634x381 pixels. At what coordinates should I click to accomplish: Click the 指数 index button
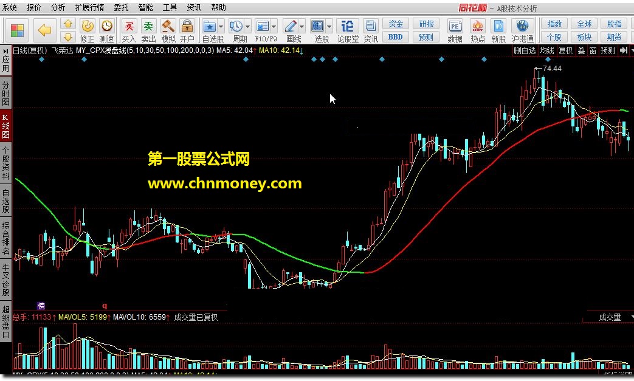pyautogui.click(x=554, y=24)
